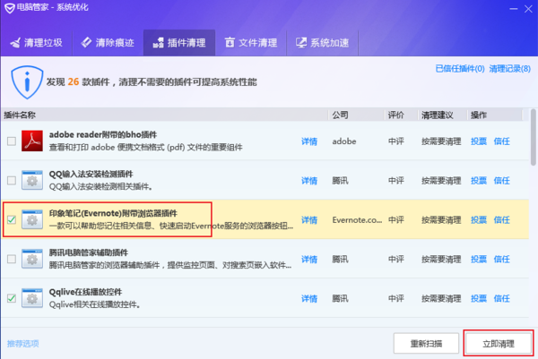Uncheck the Qqlive在线播放控件 checkbox
This screenshot has width=538, height=359.
click(11, 298)
